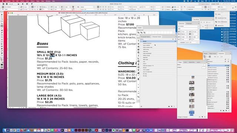This screenshot has width=237, height=133.
Task: Click document window's horizontal scrollbar
Action: click(x=85, y=108)
